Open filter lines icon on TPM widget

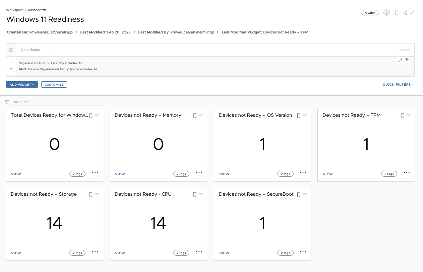pyautogui.click(x=409, y=115)
